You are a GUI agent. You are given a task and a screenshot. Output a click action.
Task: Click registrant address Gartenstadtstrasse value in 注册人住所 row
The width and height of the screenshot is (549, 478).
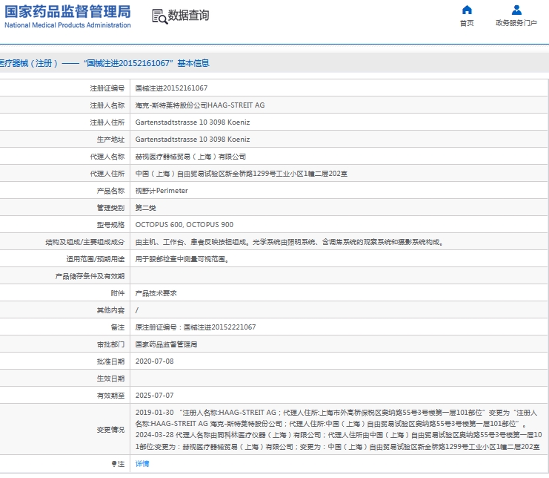tap(193, 122)
